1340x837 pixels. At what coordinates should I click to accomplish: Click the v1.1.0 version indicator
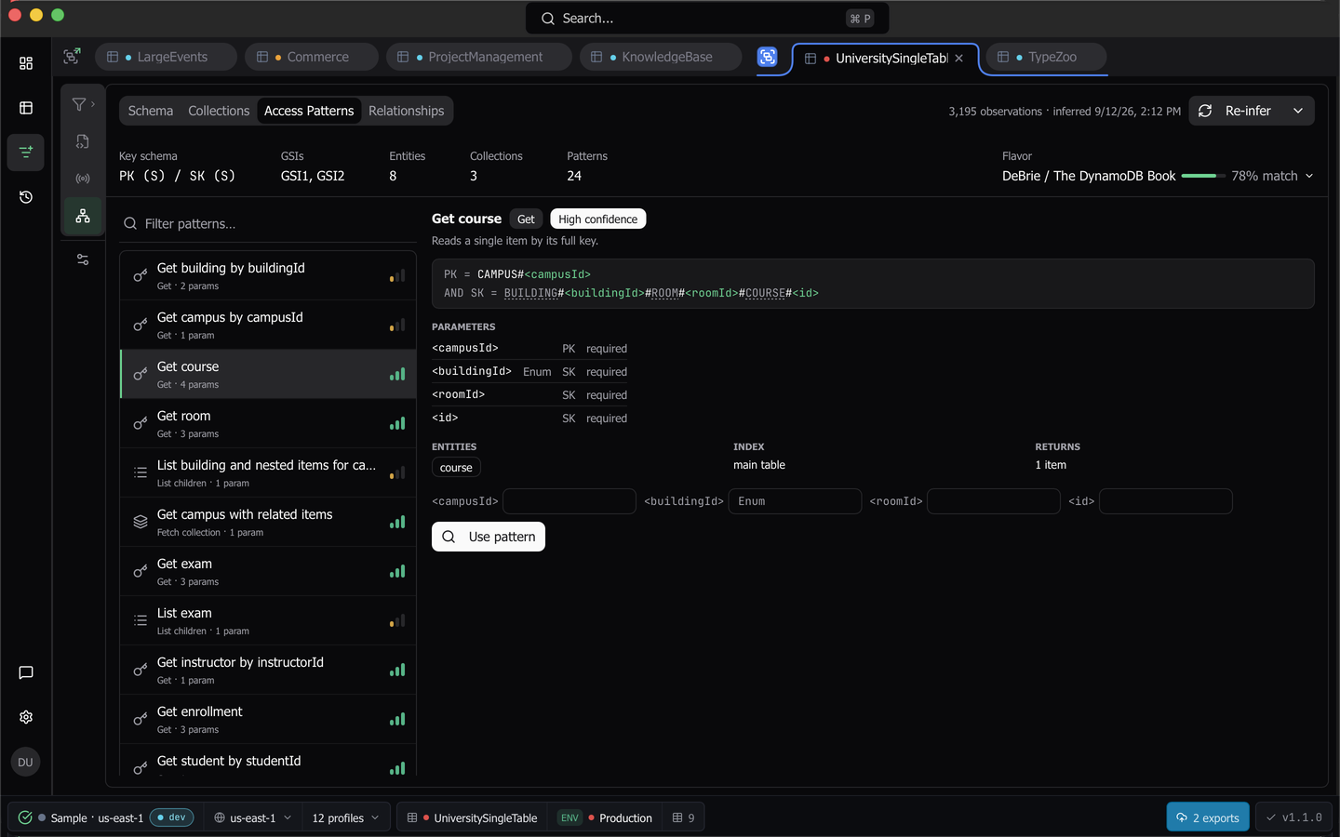[1293, 817]
